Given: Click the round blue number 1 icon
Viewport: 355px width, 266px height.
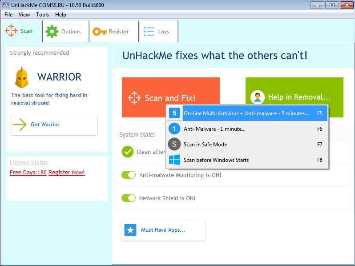Looking at the screenshot, I should point(174,129).
